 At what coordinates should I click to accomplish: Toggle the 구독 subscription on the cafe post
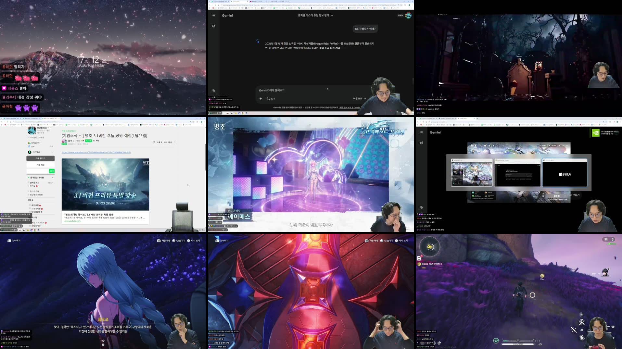(x=88, y=141)
